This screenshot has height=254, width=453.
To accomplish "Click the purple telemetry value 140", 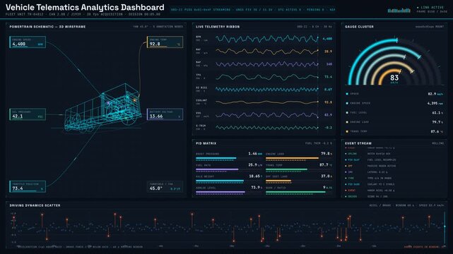I will [329, 64].
